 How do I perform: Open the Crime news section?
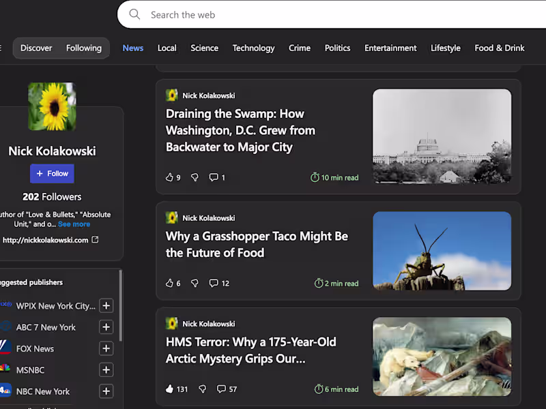point(300,48)
